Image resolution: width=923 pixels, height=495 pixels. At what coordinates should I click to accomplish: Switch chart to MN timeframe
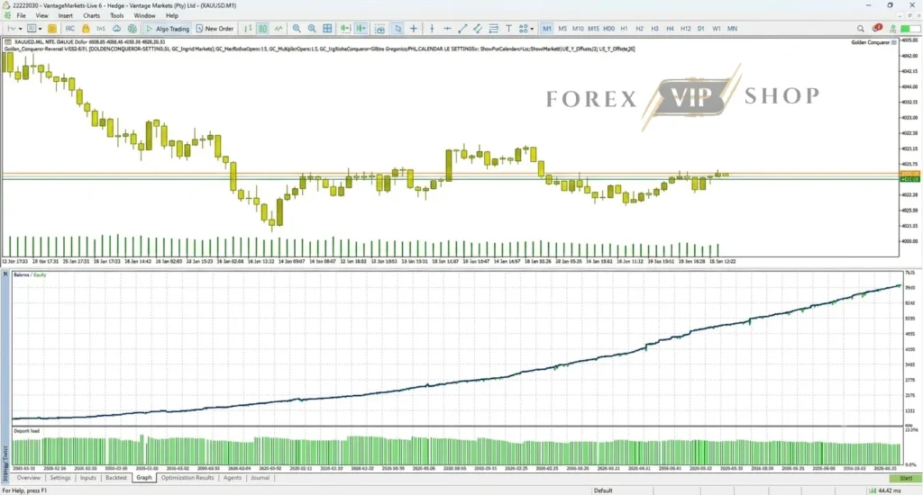(732, 28)
